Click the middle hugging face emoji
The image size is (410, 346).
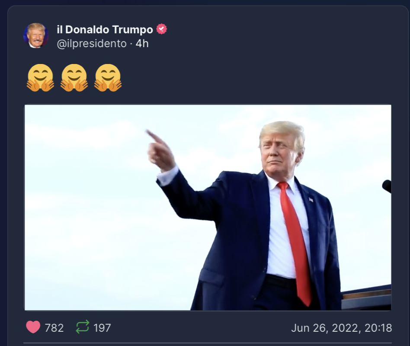(74, 78)
